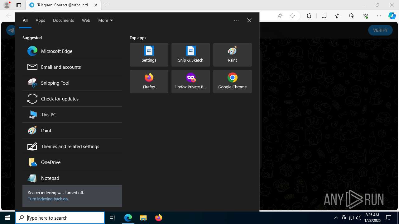
Task: Open Task View on taskbar
Action: pos(112,218)
